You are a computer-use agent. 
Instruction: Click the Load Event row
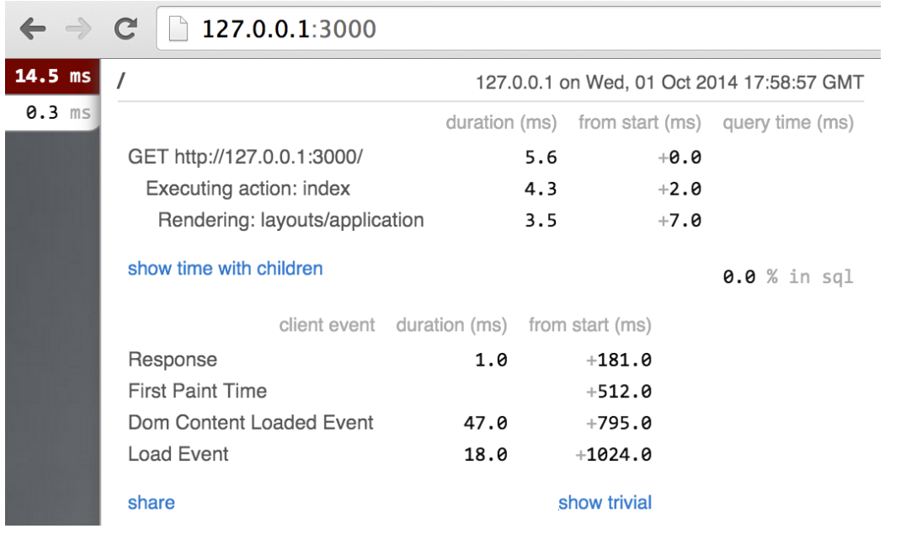point(178,455)
